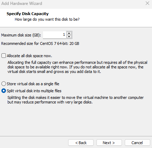Close the Add Hardware Wizard window

(x=147, y=3)
